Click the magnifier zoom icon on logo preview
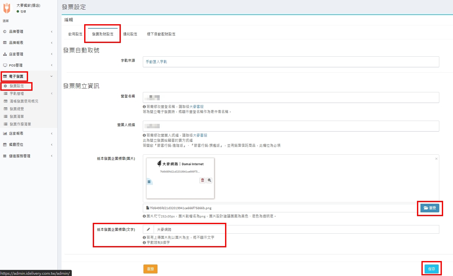 [x=209, y=180]
